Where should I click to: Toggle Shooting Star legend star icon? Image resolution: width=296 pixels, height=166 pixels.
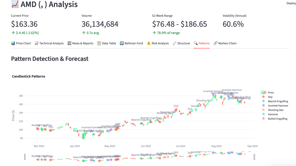point(263,110)
